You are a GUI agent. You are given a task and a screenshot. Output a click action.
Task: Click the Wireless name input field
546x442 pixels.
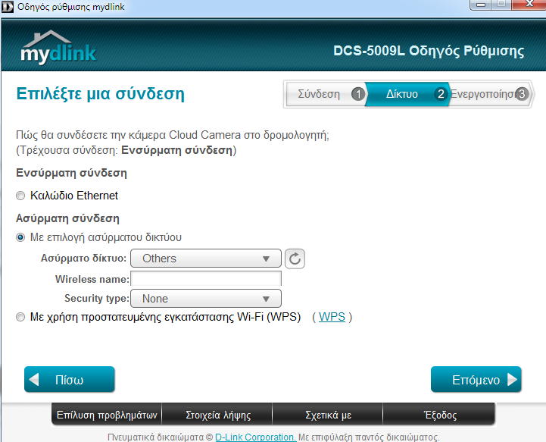[x=206, y=279]
